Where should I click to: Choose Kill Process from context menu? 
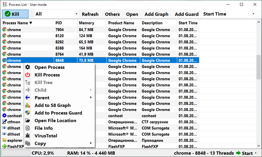60,75
